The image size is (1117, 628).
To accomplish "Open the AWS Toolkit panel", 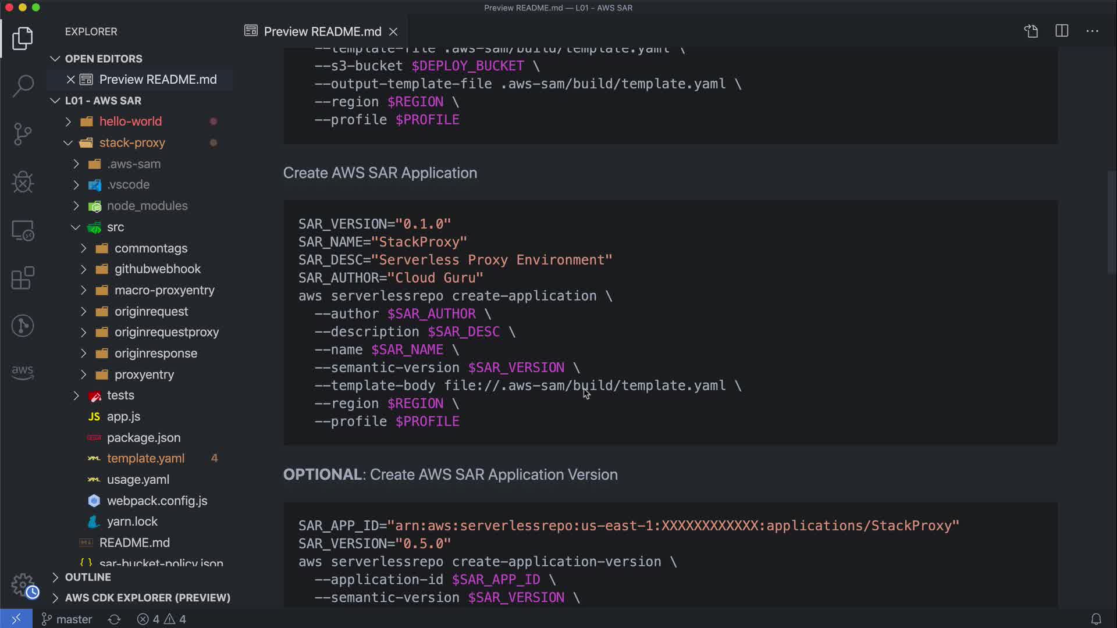I will [23, 372].
